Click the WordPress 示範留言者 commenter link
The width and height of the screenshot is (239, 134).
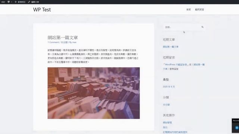176,64
